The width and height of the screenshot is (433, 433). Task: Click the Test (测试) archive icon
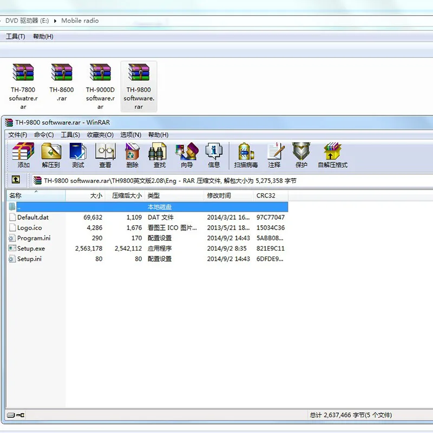tap(78, 155)
